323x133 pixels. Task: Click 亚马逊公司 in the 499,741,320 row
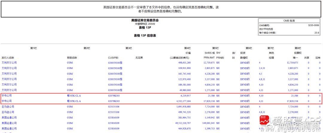(x=8, y=112)
